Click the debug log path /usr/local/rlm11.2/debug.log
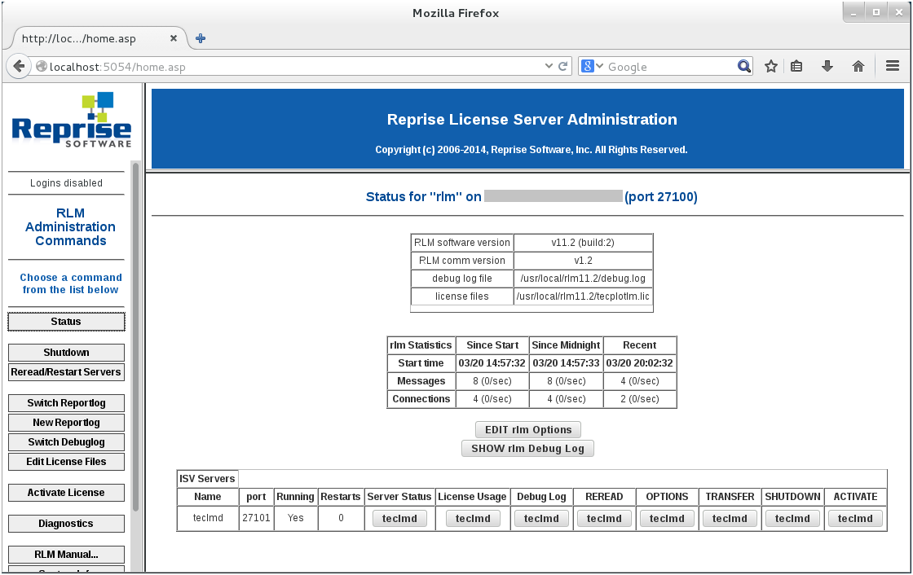 [x=583, y=279]
